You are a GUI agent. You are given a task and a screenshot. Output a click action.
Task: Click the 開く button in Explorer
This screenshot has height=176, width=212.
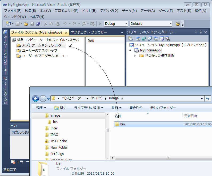pos(60,108)
